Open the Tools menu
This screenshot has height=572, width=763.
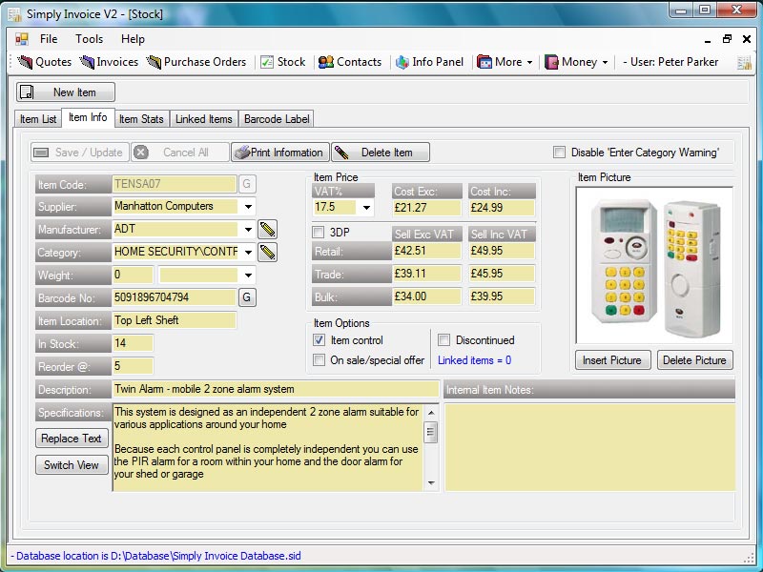click(x=90, y=39)
